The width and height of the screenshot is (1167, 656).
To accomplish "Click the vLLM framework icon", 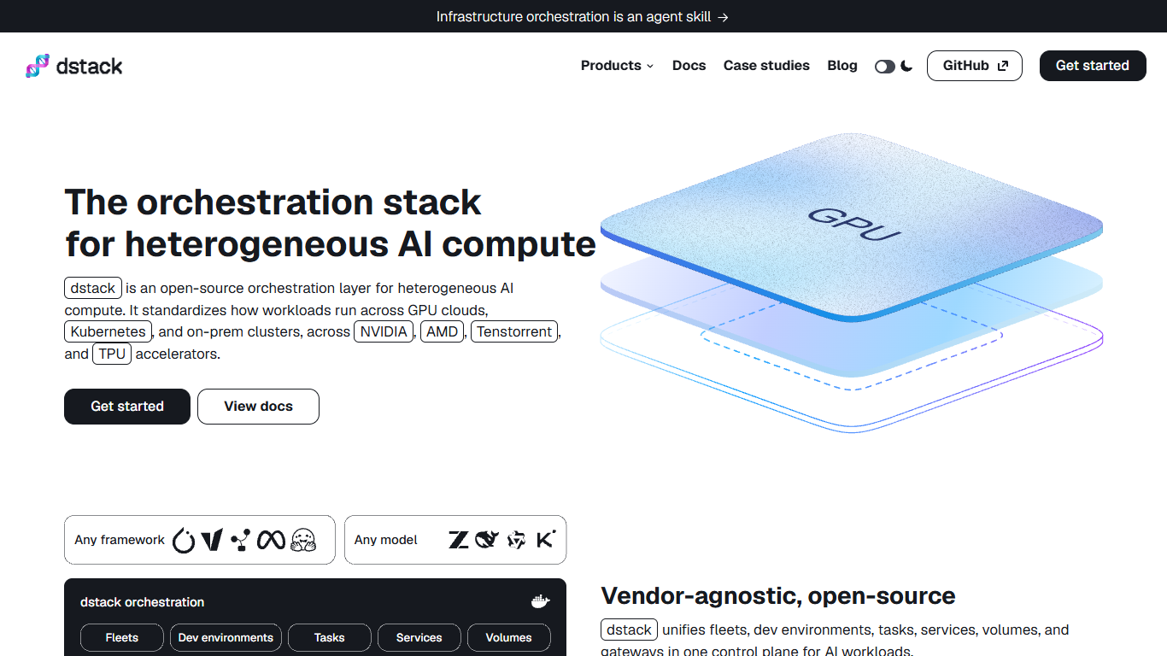I will click(x=212, y=540).
